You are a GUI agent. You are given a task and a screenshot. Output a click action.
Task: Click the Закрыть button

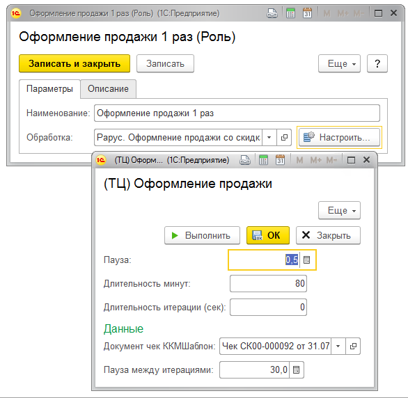329,235
